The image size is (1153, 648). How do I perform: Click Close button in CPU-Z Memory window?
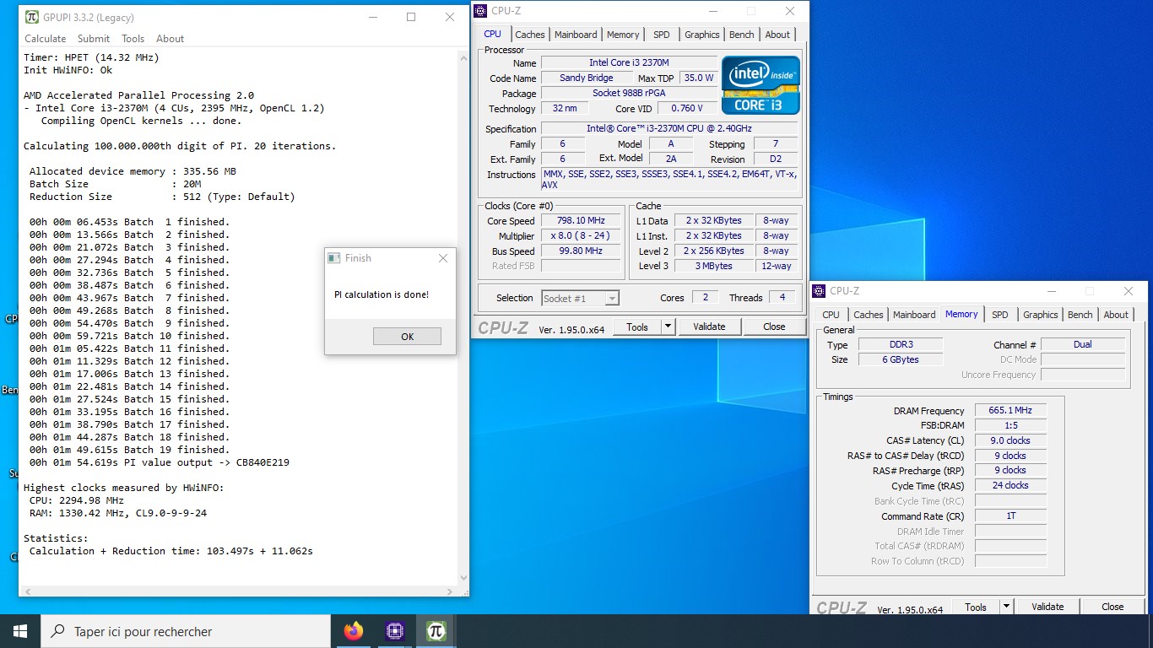(1112, 607)
